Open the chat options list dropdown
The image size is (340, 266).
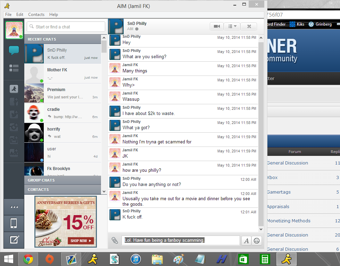tap(232, 26)
